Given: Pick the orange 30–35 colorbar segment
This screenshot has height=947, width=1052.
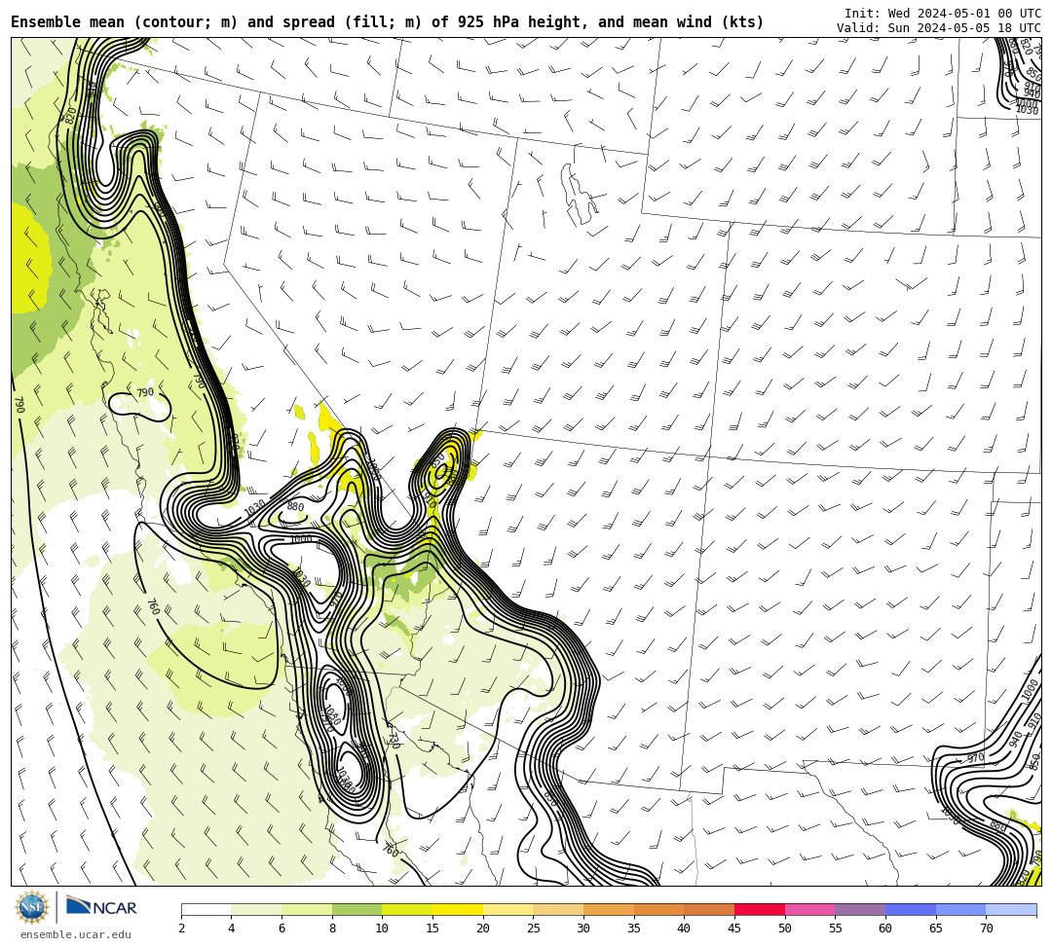Looking at the screenshot, I should (x=609, y=909).
